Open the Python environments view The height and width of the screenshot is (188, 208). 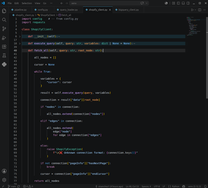(4, 64)
